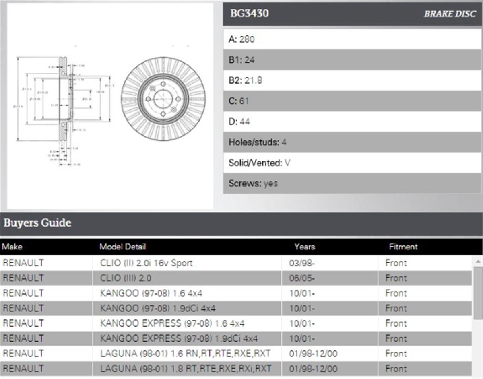483x379 pixels.
Task: Select 'LAGUNA (98-01) 1.8 RT,RTE,RXE,RXi,RXT' cell
Action: (187, 369)
